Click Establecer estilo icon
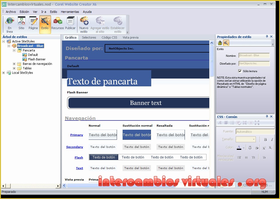This screenshot has width=280, height=199. point(118,25)
